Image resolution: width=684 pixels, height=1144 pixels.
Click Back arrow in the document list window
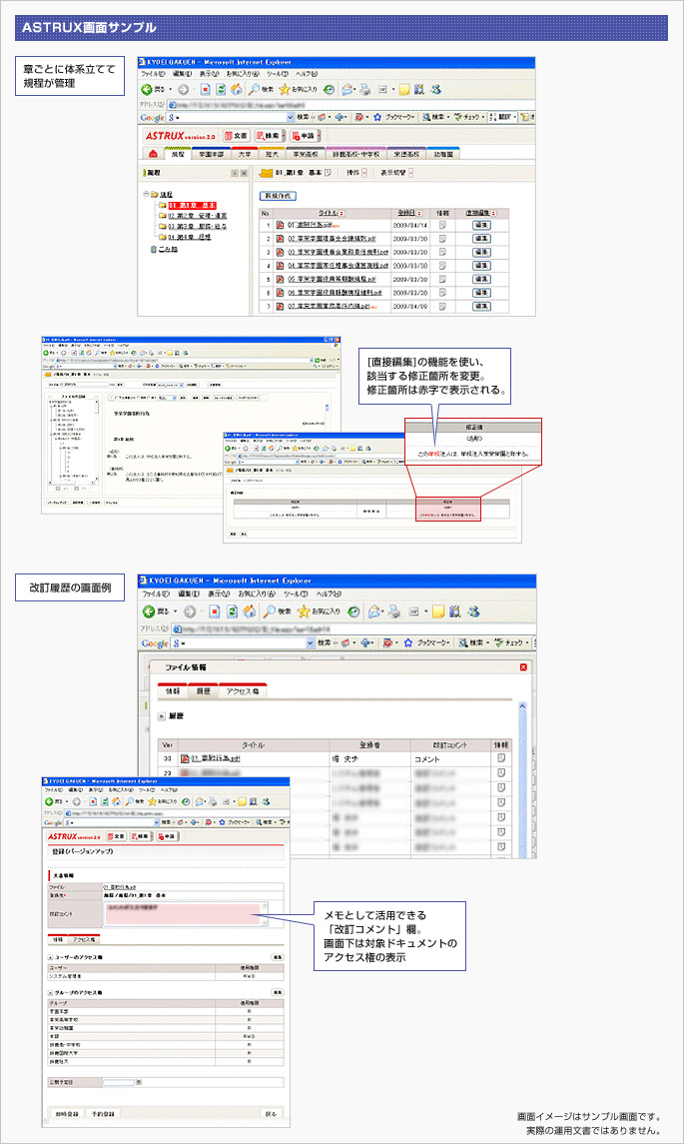[x=149, y=89]
